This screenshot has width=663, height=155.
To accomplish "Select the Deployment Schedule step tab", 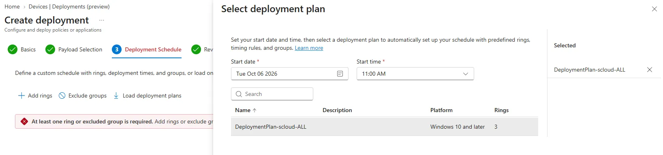I will 147,49.
